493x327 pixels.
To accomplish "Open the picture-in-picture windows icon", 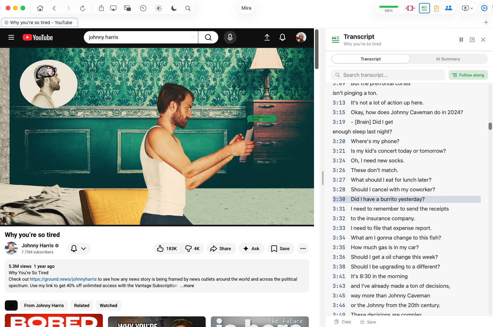I will point(128,8).
